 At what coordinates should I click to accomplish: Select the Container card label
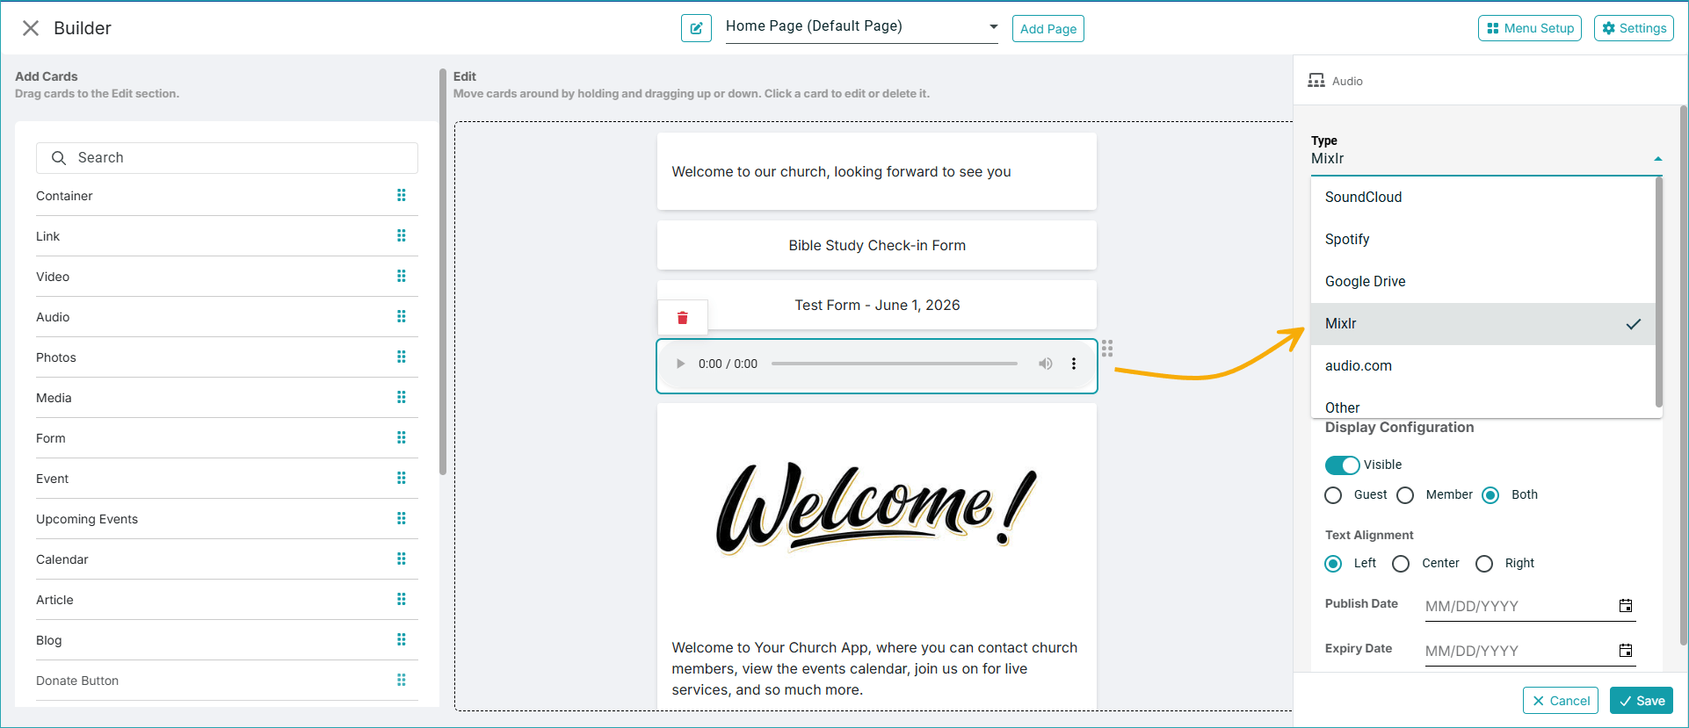64,196
